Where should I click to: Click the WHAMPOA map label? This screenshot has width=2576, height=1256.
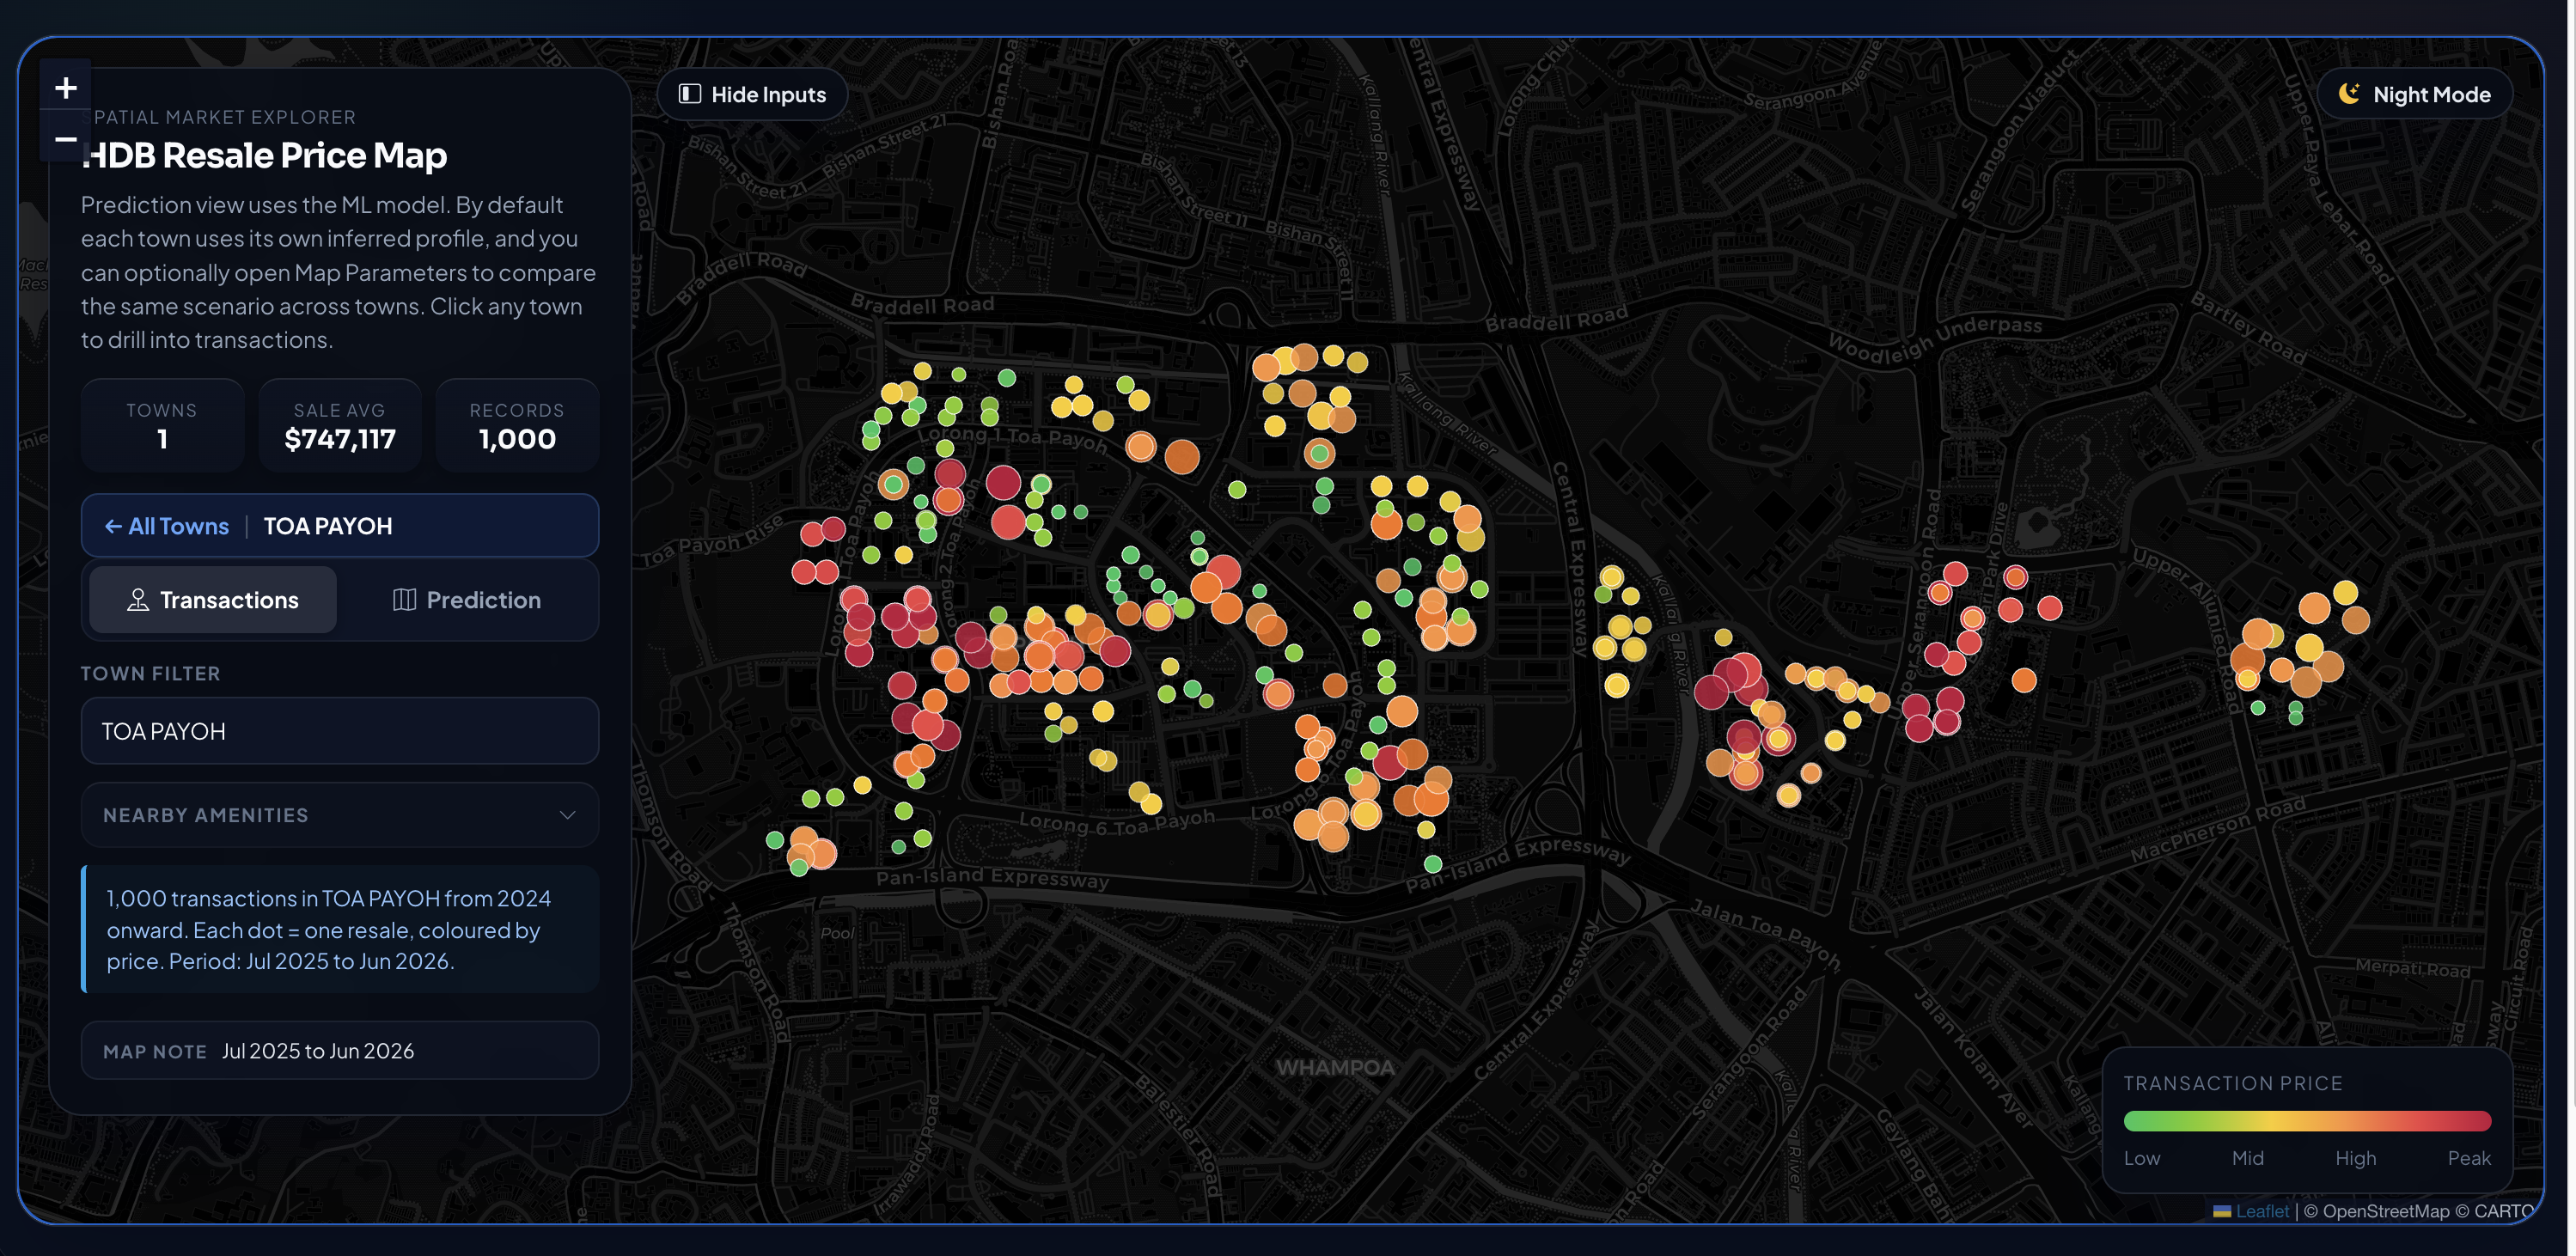click(x=1335, y=1067)
